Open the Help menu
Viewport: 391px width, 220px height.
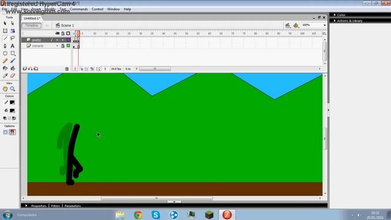pos(128,9)
